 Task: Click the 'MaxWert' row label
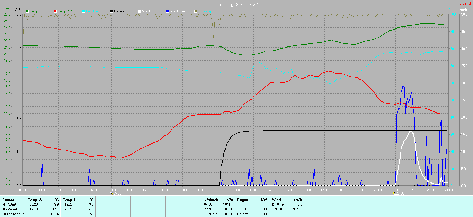[x=10, y=209]
